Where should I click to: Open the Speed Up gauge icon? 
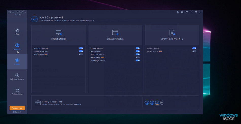tap(17, 45)
